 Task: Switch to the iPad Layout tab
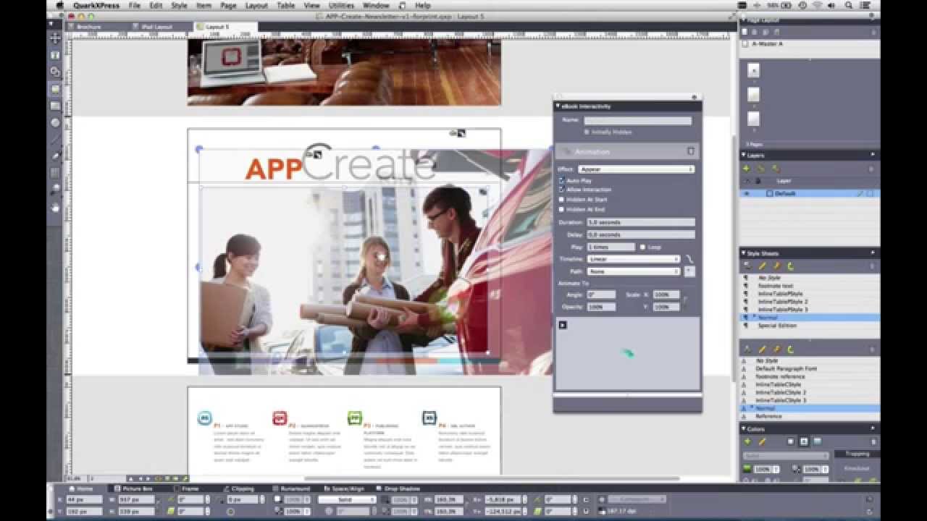[156, 27]
